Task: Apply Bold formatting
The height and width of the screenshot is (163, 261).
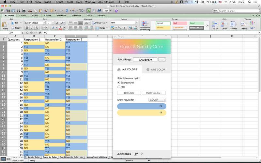Action: [27, 28]
